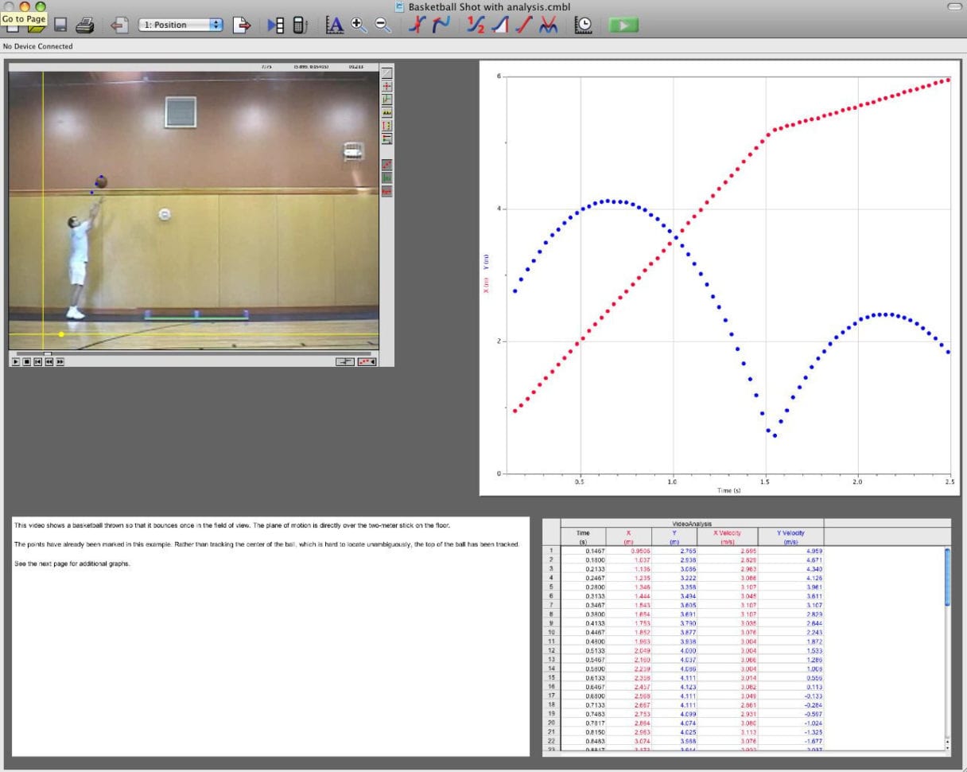Open the '1: Position' page dropdown
This screenshot has height=772, width=967.
coord(181,25)
